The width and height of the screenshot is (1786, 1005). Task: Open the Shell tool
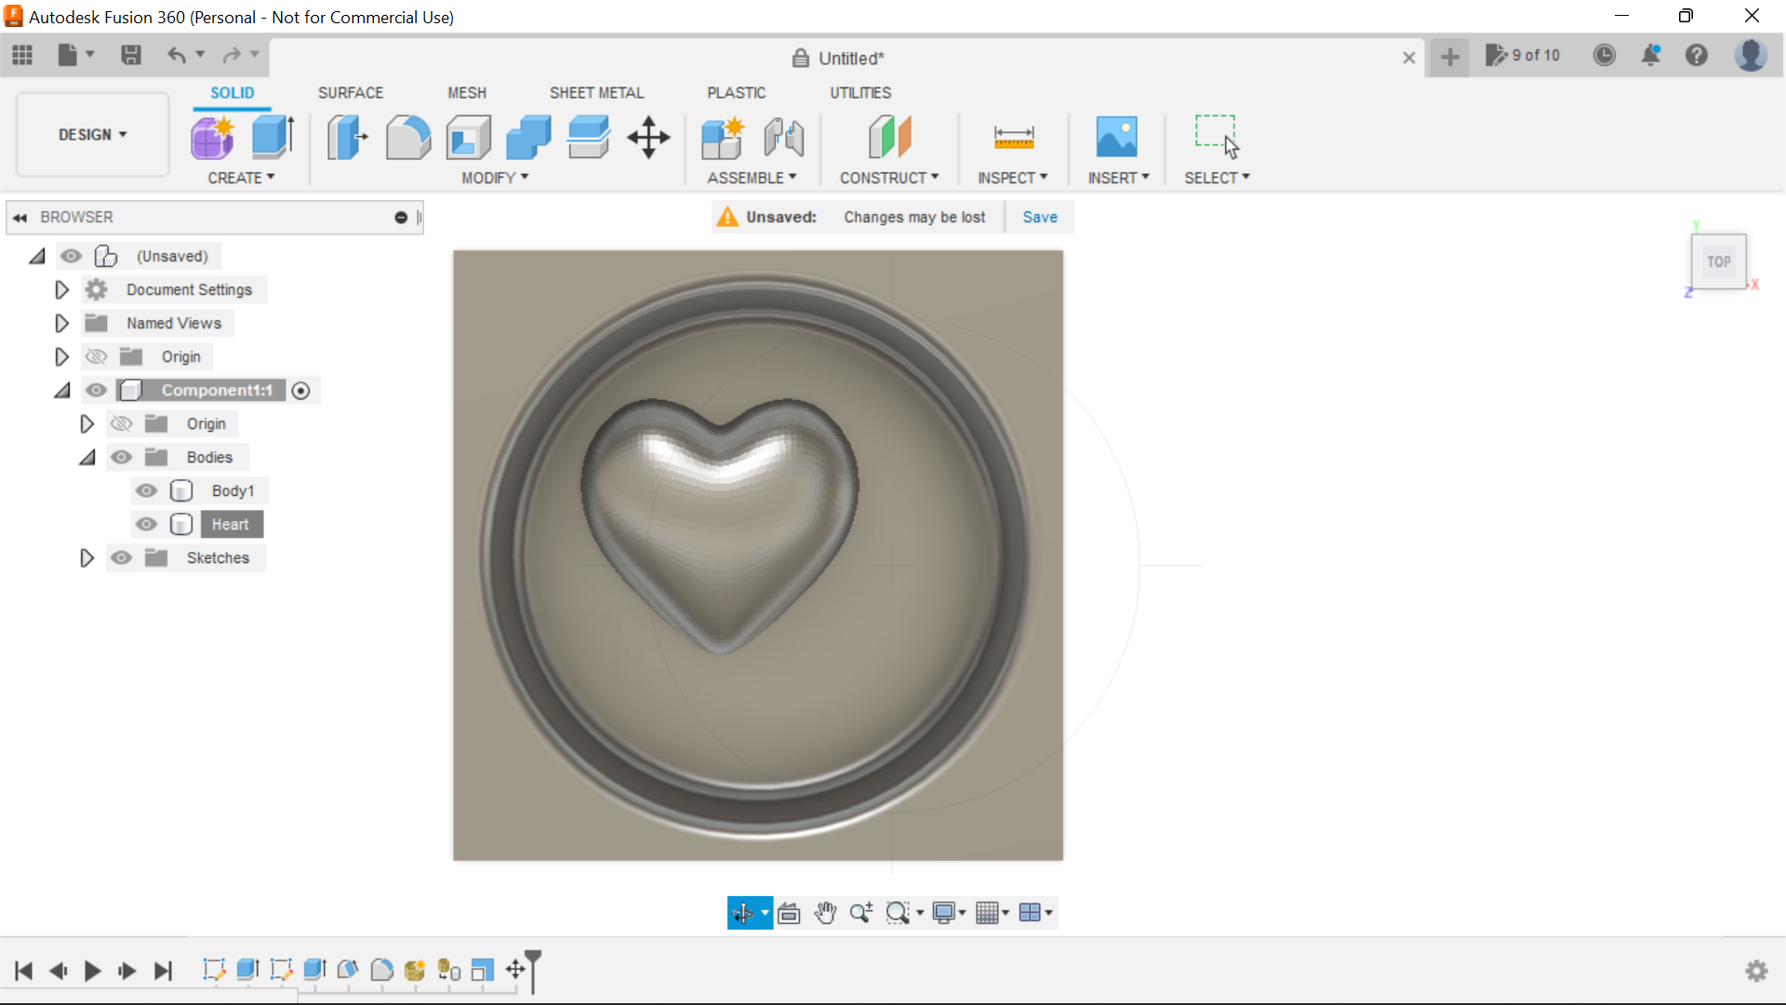[468, 137]
